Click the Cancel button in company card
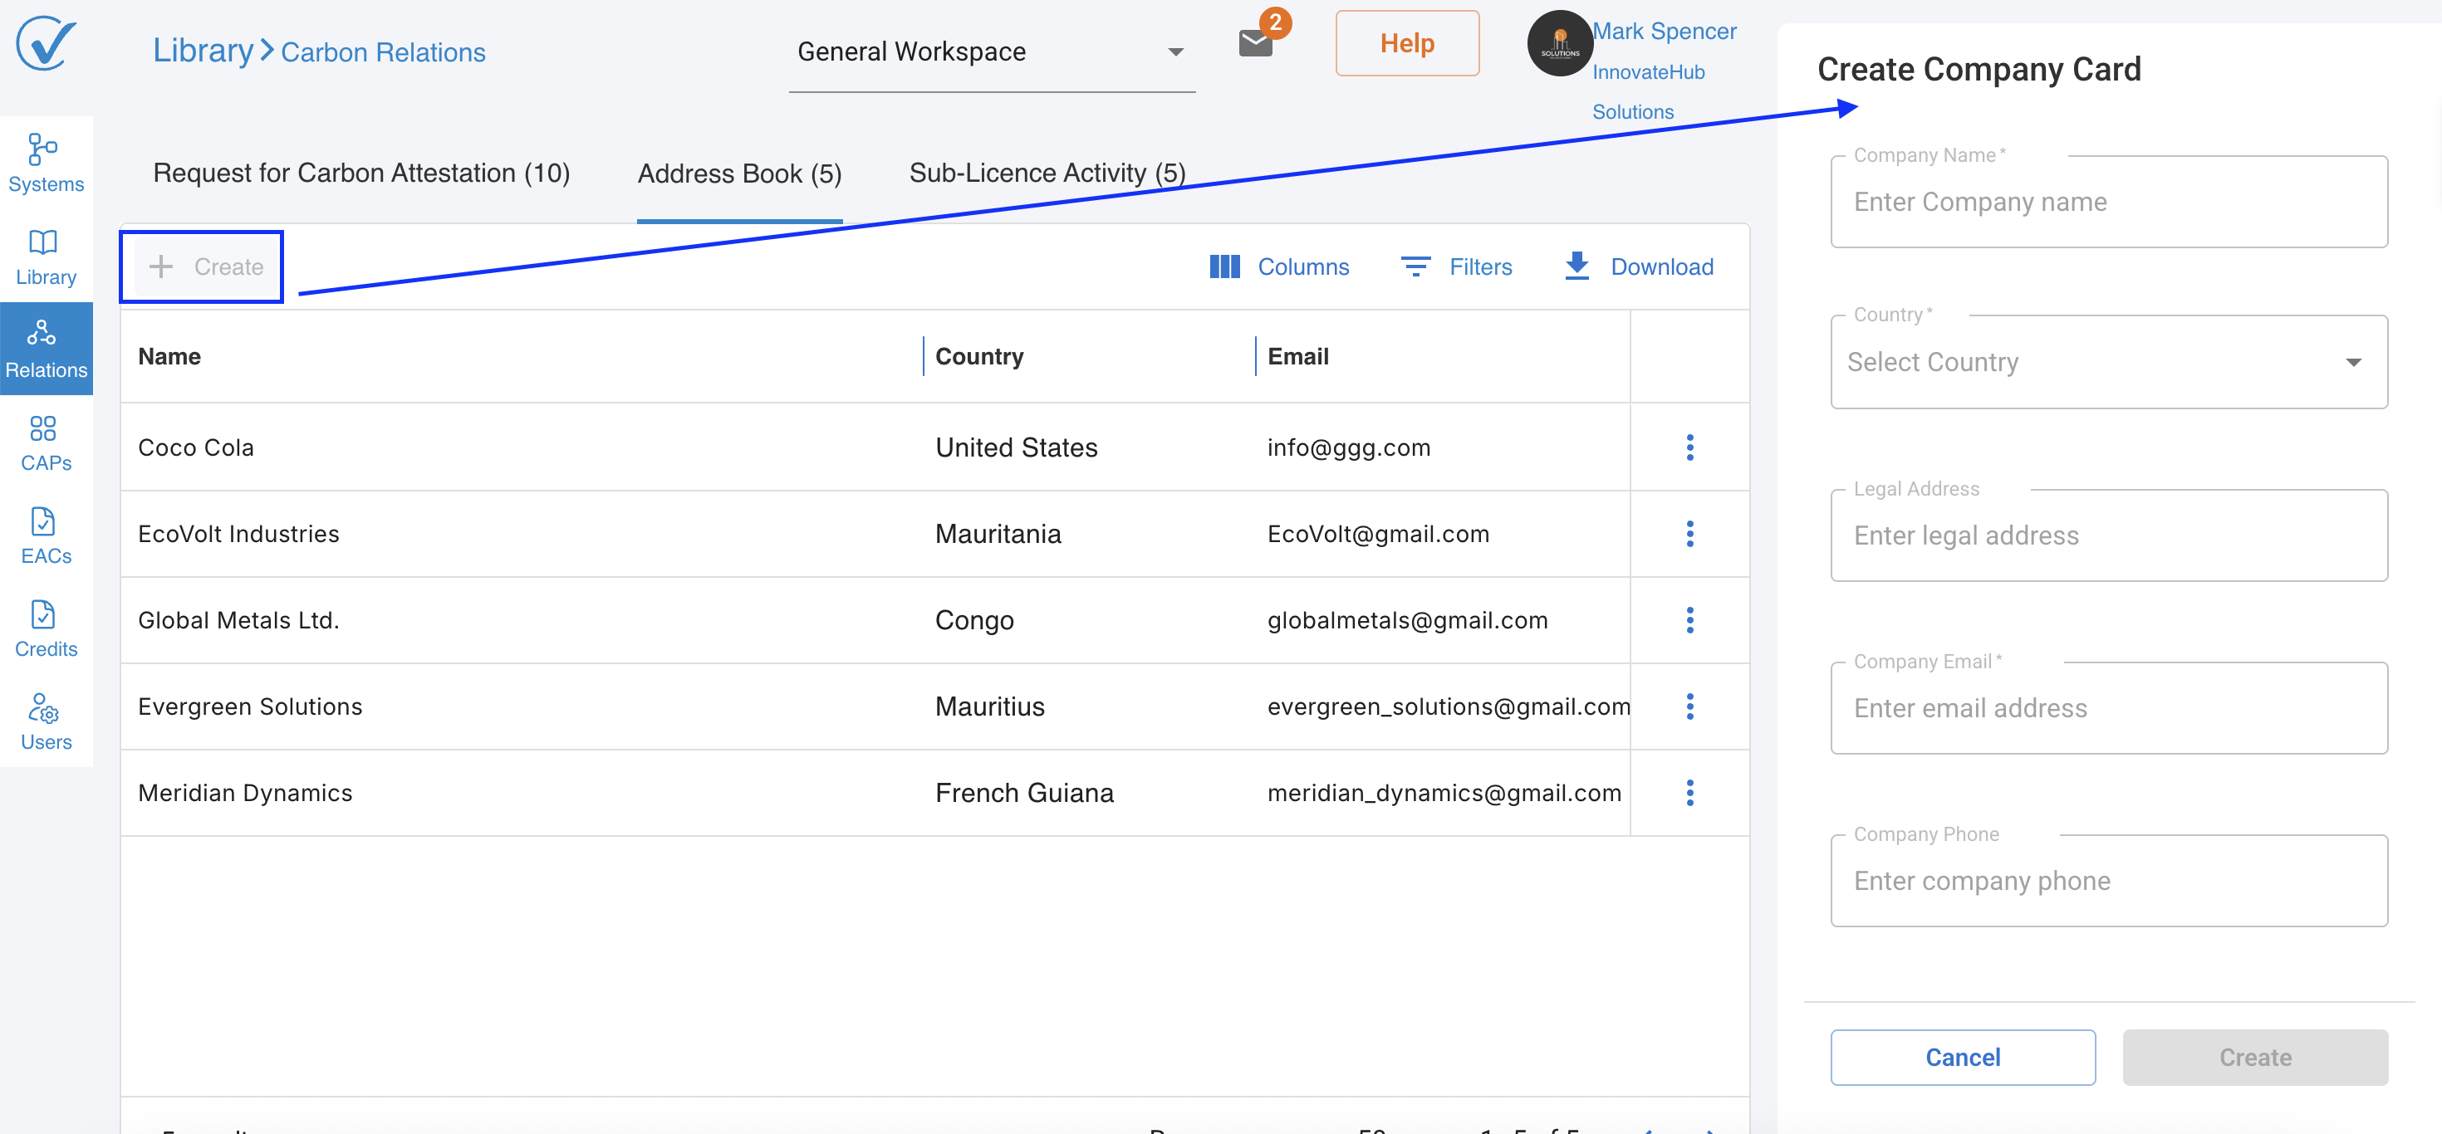 (x=1962, y=1058)
